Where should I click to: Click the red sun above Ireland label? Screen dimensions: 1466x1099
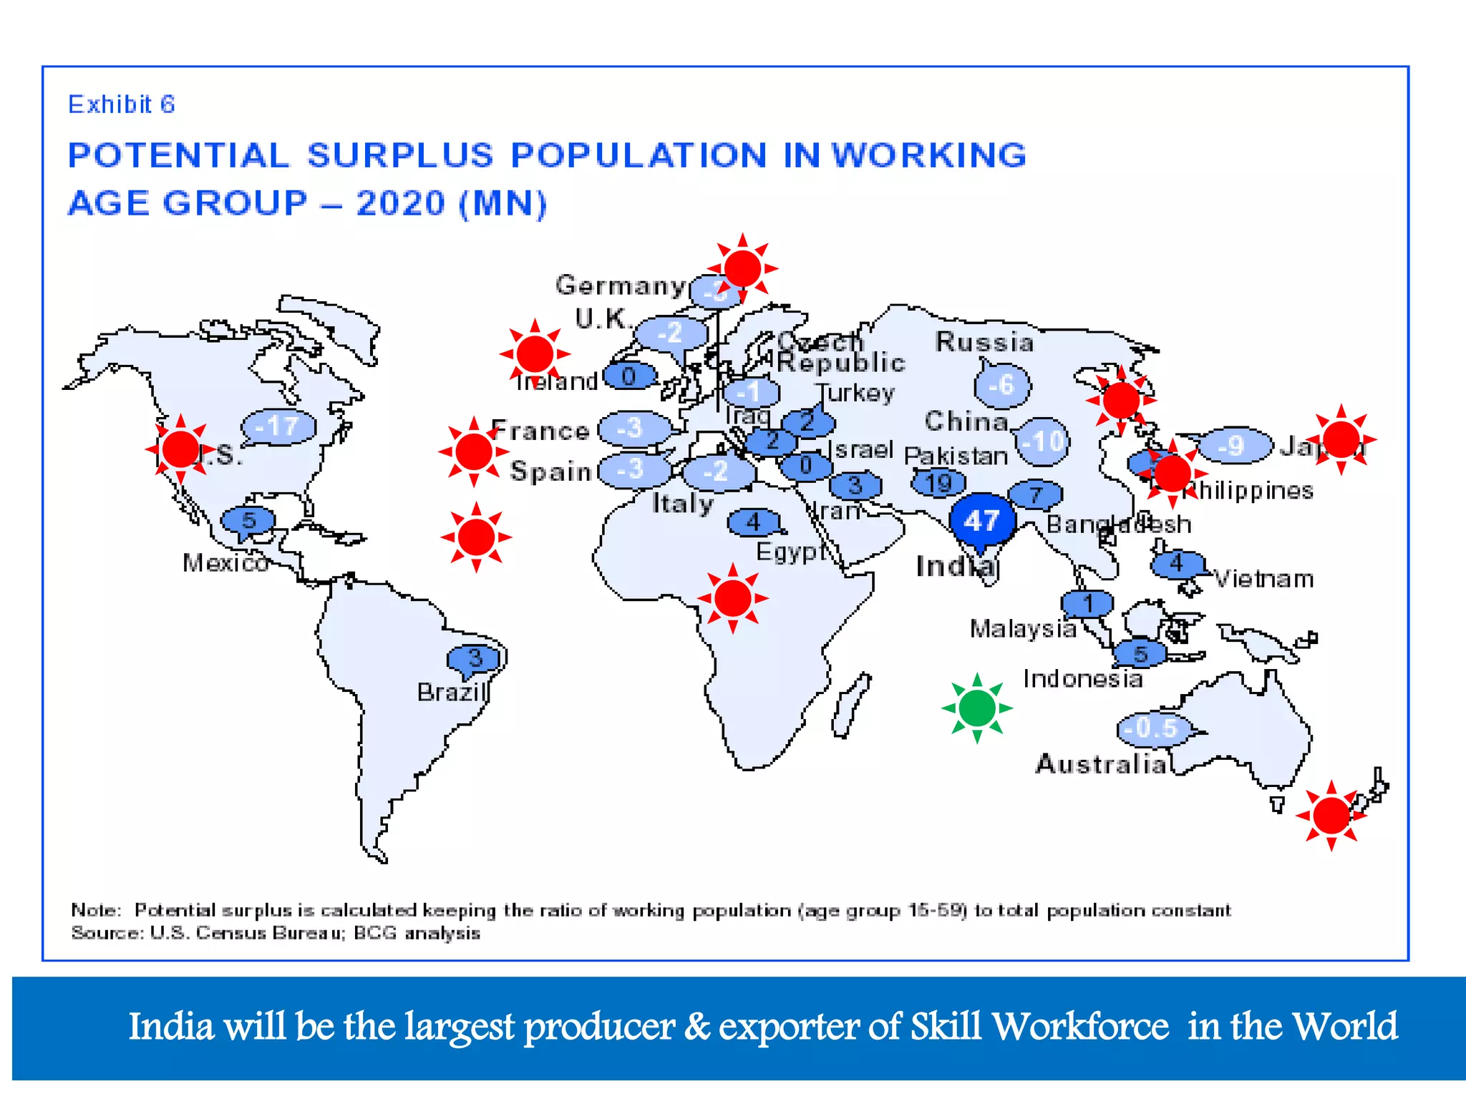(535, 353)
